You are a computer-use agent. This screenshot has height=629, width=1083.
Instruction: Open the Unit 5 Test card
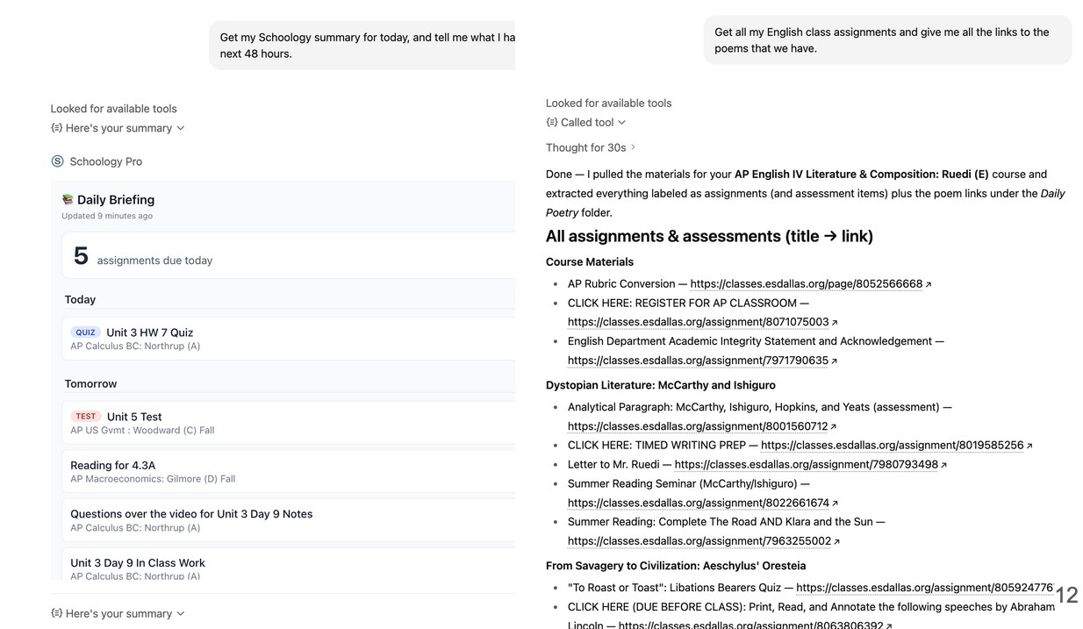(289, 423)
